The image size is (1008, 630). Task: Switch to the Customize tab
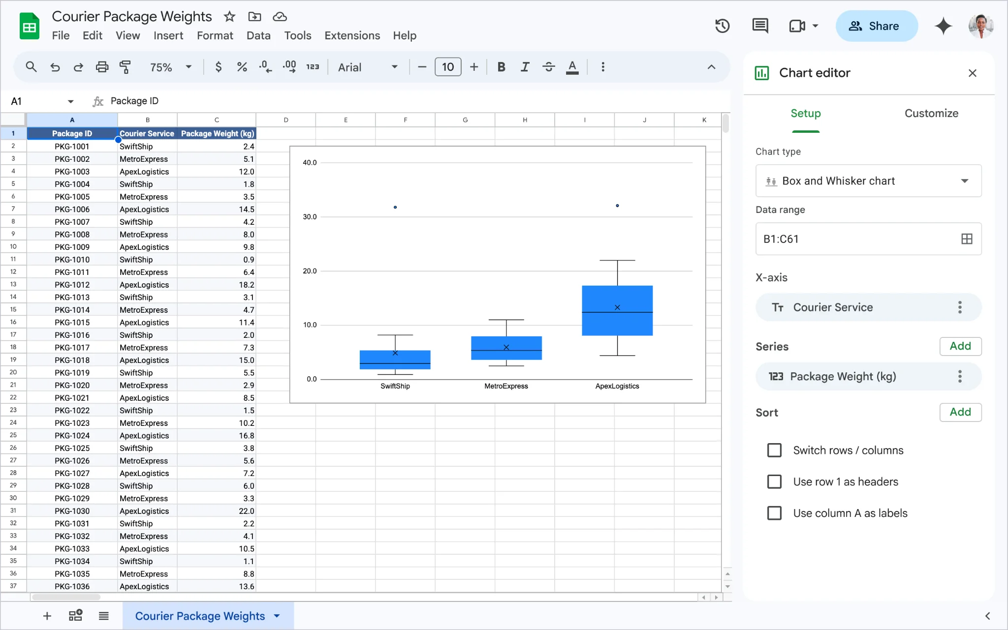(931, 113)
